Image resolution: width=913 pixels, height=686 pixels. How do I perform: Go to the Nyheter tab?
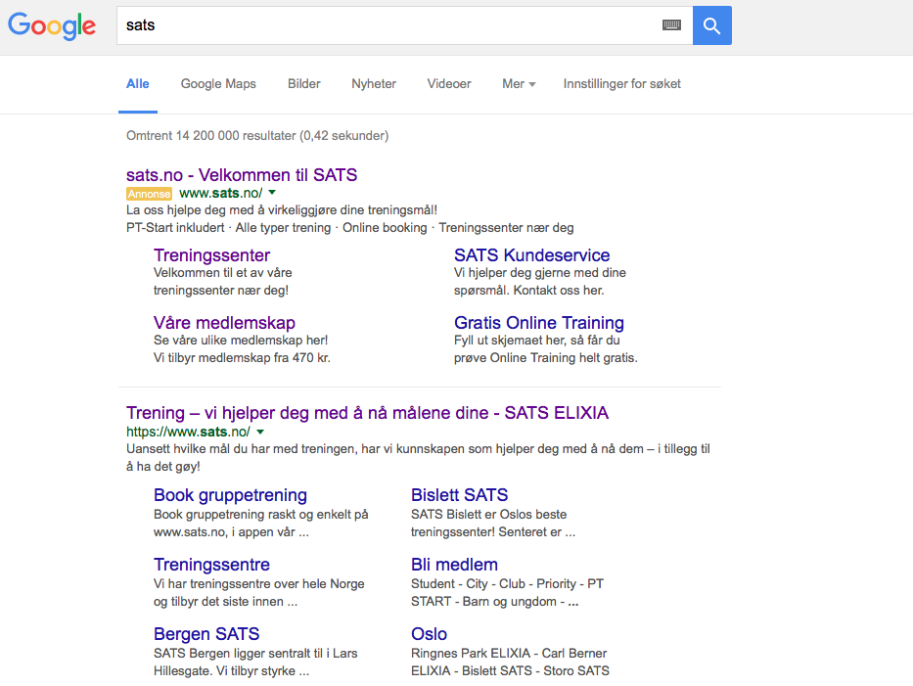(374, 84)
